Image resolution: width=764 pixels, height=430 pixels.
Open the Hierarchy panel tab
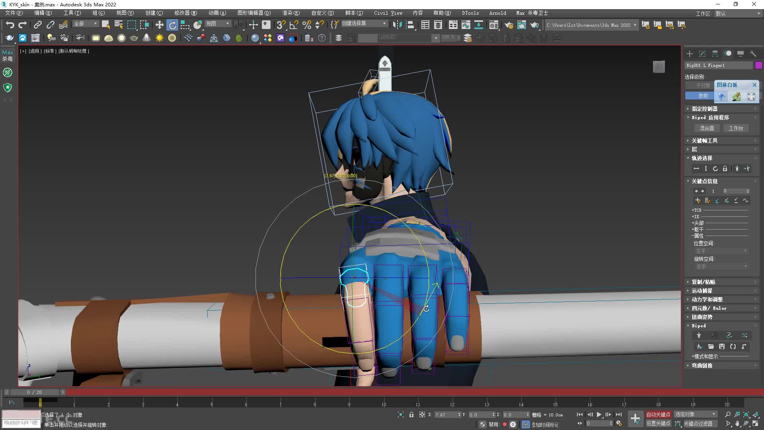click(715, 53)
